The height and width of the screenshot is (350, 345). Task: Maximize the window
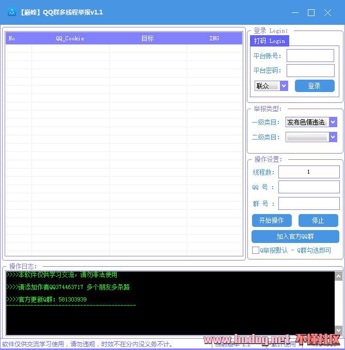tap(311, 13)
